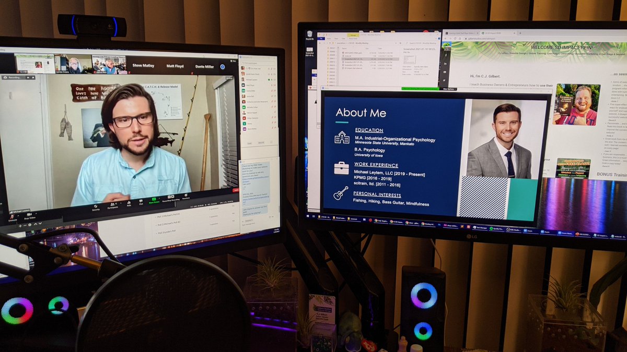Open the Reactions icon in Zoom toolbar
The image size is (627, 352).
(185, 195)
